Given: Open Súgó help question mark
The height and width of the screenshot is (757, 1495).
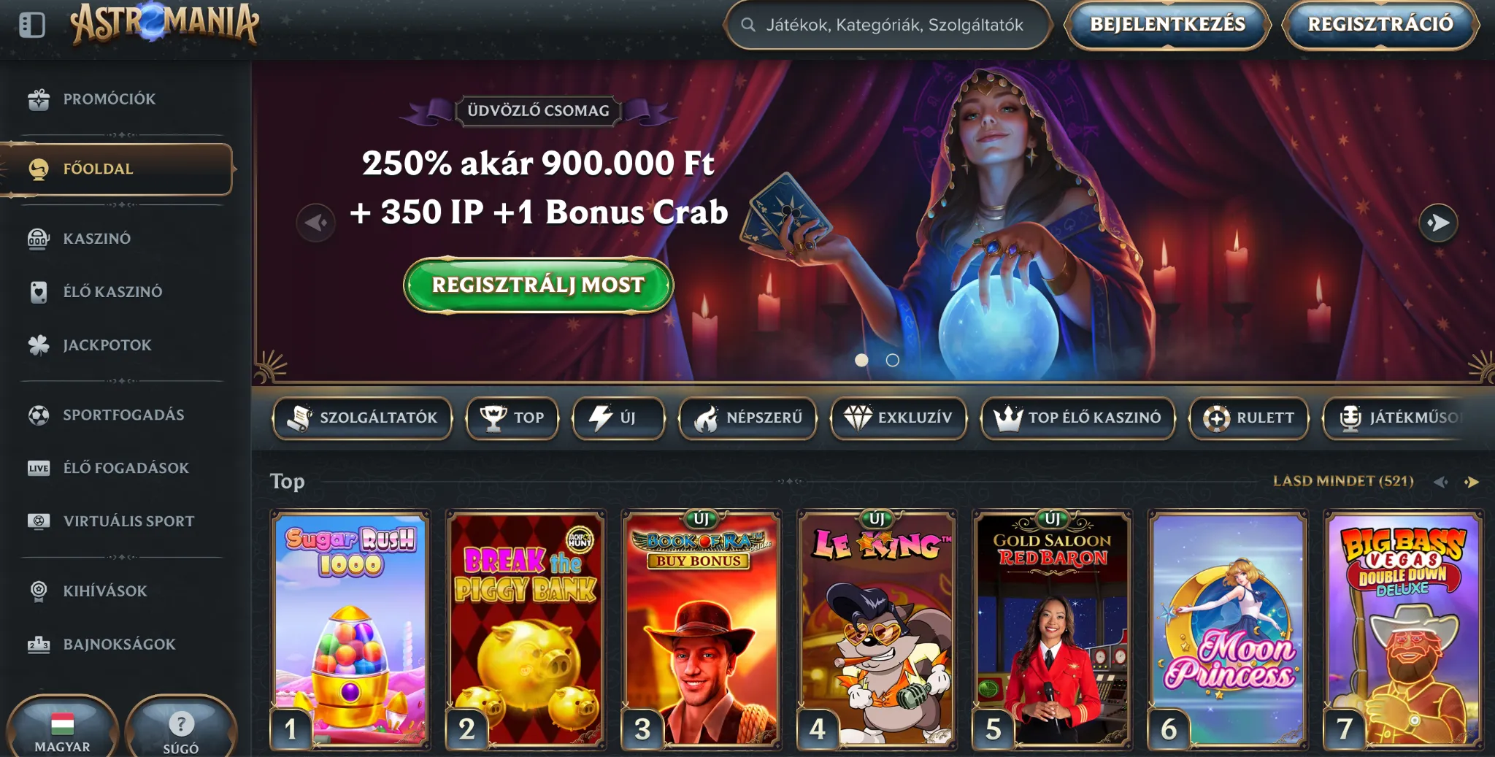Looking at the screenshot, I should pos(181,723).
